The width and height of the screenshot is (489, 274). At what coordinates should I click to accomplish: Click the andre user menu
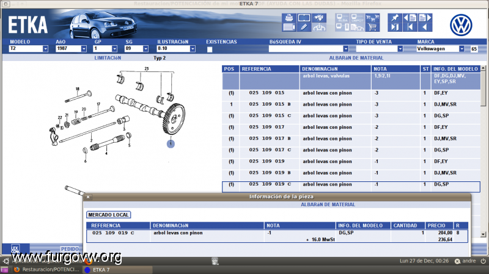coord(465,261)
